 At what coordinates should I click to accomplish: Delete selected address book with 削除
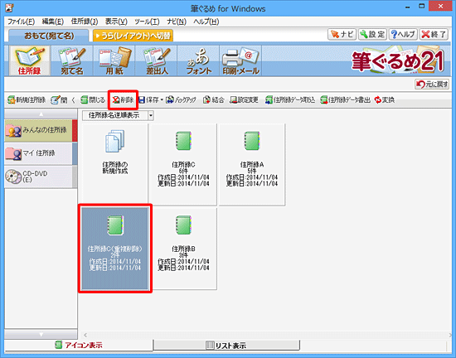(123, 100)
